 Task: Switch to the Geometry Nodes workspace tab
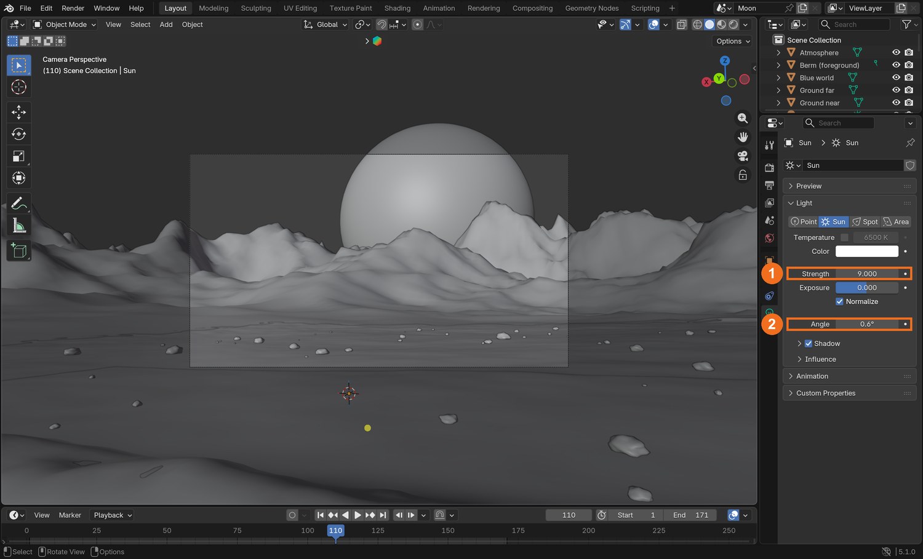592,8
